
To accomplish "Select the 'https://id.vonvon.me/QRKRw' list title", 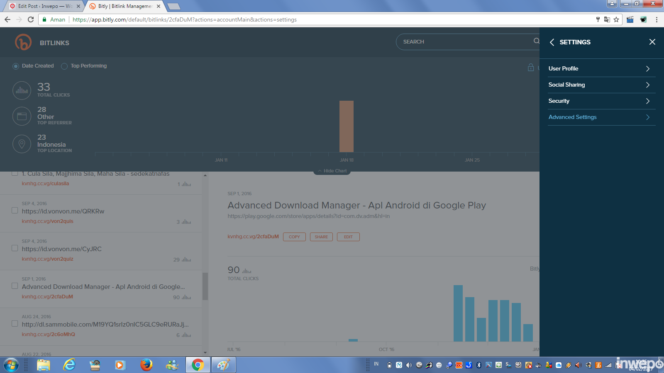I will coord(63,211).
